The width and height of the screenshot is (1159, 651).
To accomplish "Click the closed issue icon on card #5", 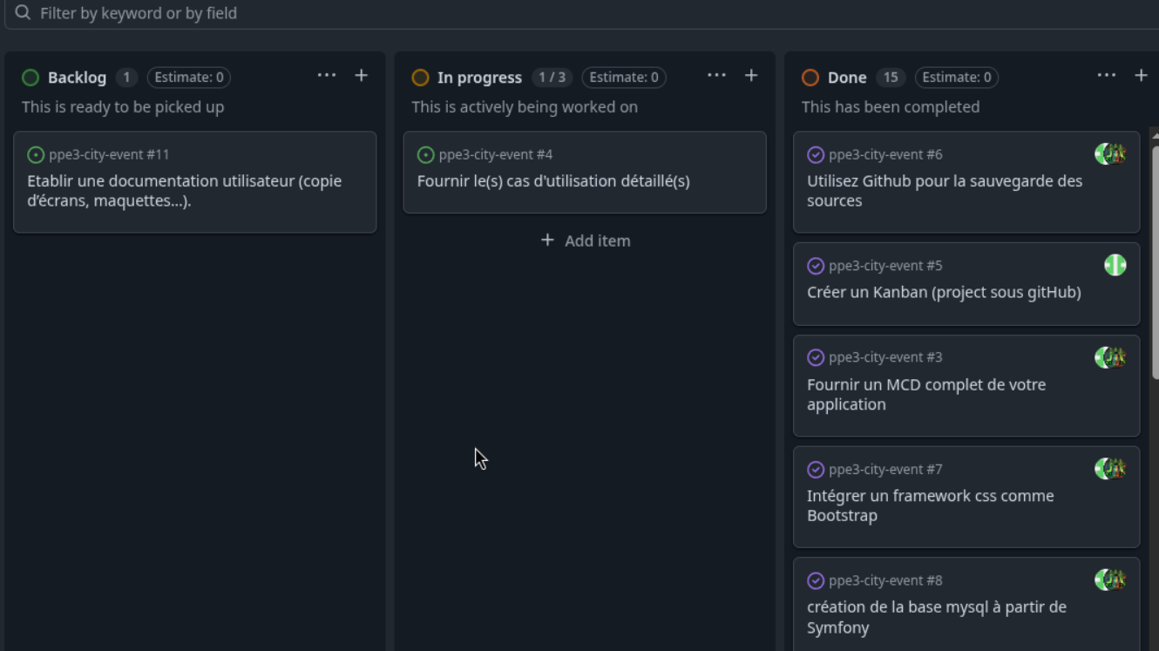I will 816,266.
